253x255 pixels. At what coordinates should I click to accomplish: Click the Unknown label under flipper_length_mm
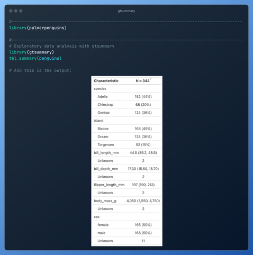[x=105, y=193]
